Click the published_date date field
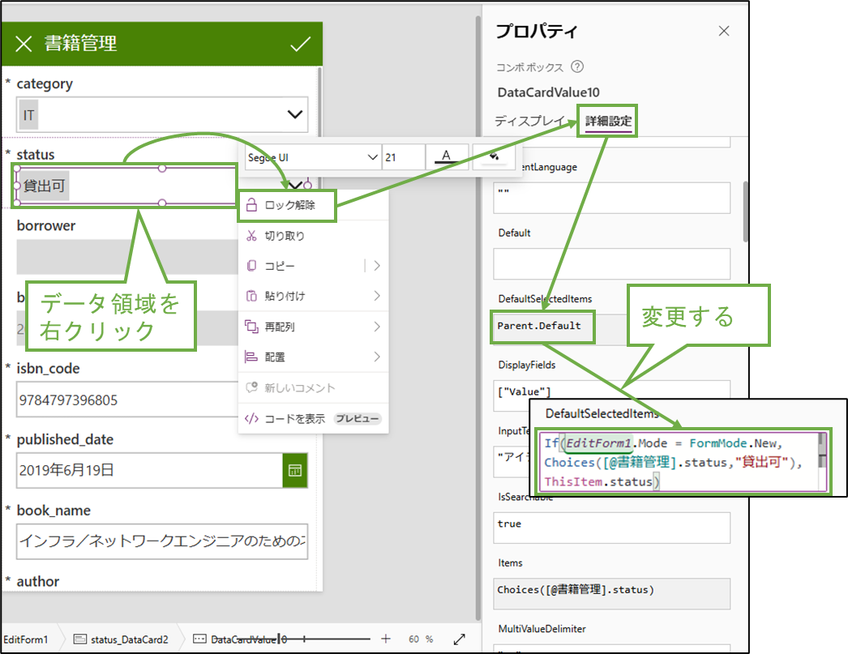848x654 pixels. click(150, 470)
